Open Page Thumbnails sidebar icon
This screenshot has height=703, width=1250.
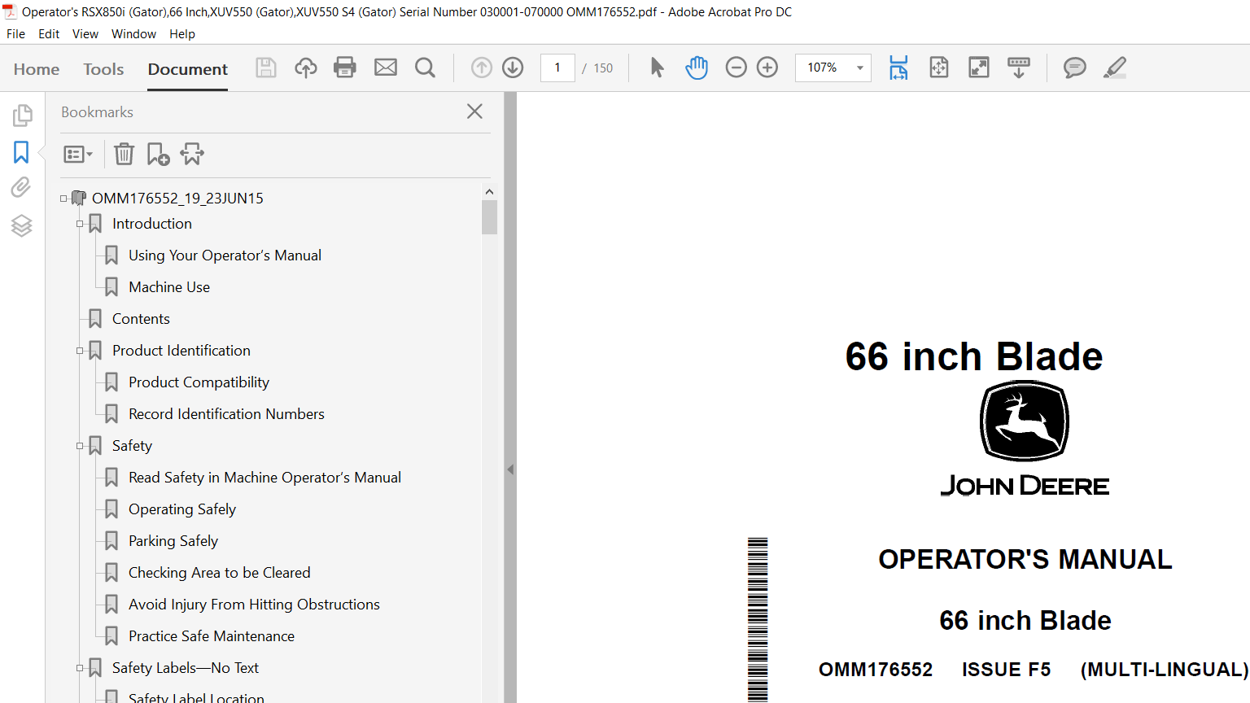(22, 116)
